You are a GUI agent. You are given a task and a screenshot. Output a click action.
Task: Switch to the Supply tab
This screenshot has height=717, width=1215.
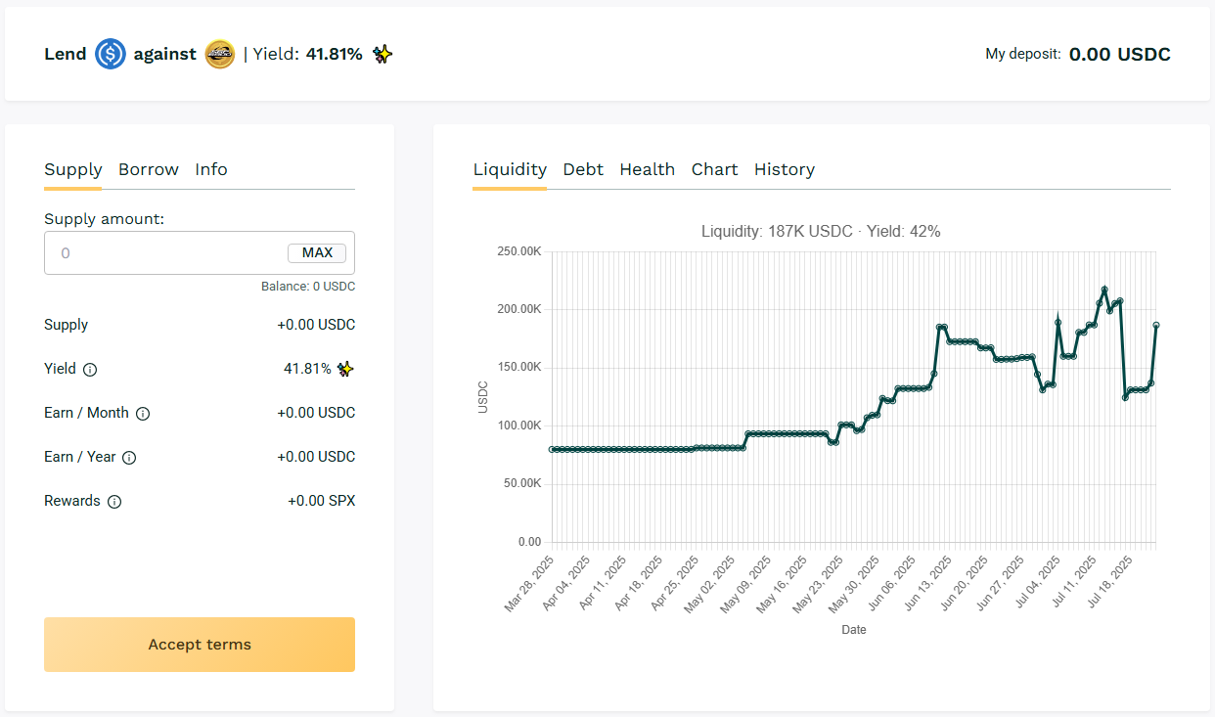[73, 169]
